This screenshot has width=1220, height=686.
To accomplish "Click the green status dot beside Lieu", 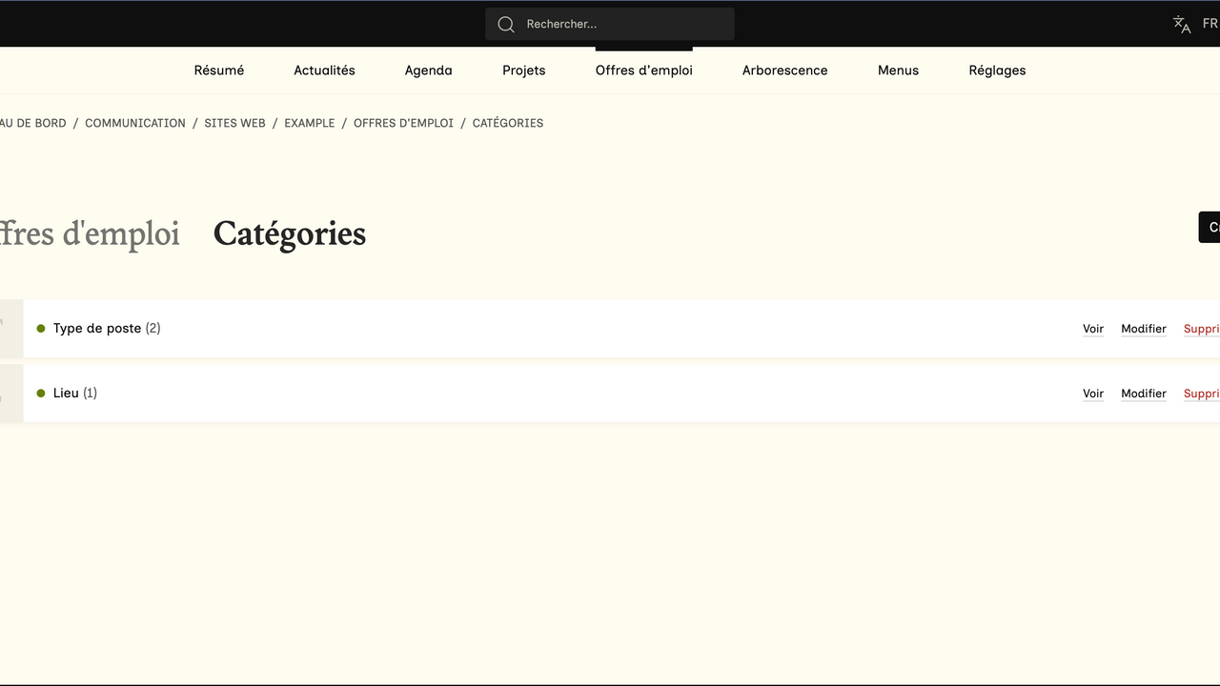I will (41, 393).
